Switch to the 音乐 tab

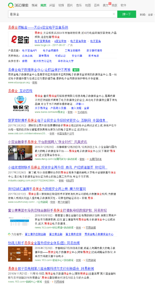(x=79, y=5)
